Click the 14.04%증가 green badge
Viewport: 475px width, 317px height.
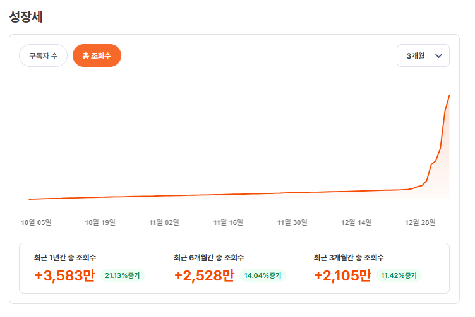click(x=262, y=275)
